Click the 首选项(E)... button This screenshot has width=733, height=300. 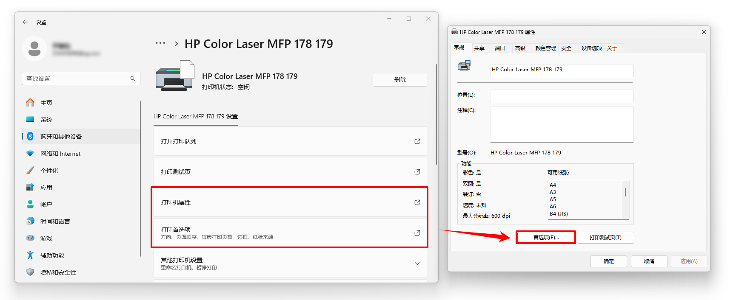coord(546,237)
